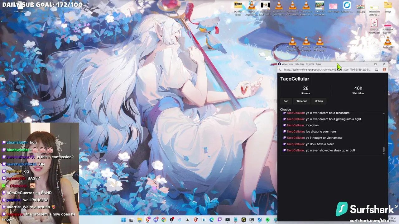Click the 46h Watchtime stat
Image resolution: width=399 pixels, height=224 pixels.
pyautogui.click(x=358, y=90)
